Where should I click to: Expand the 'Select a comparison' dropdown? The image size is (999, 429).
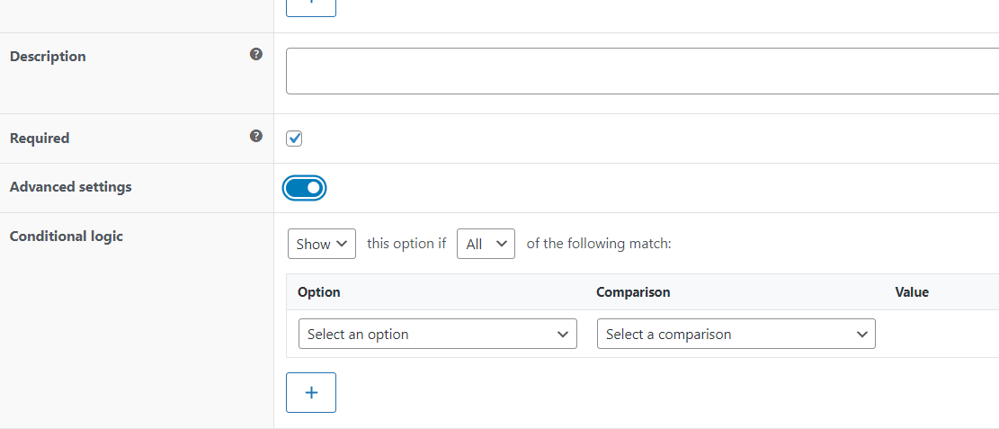tap(736, 334)
